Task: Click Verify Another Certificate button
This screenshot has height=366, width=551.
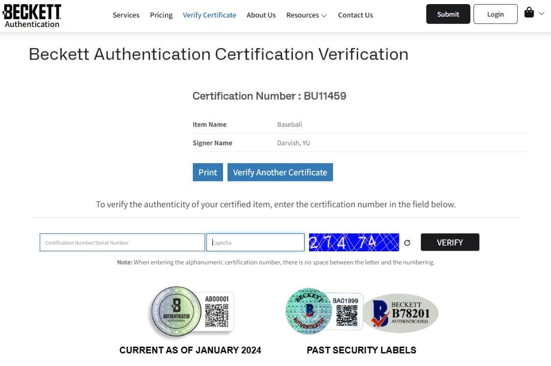Action: (280, 172)
